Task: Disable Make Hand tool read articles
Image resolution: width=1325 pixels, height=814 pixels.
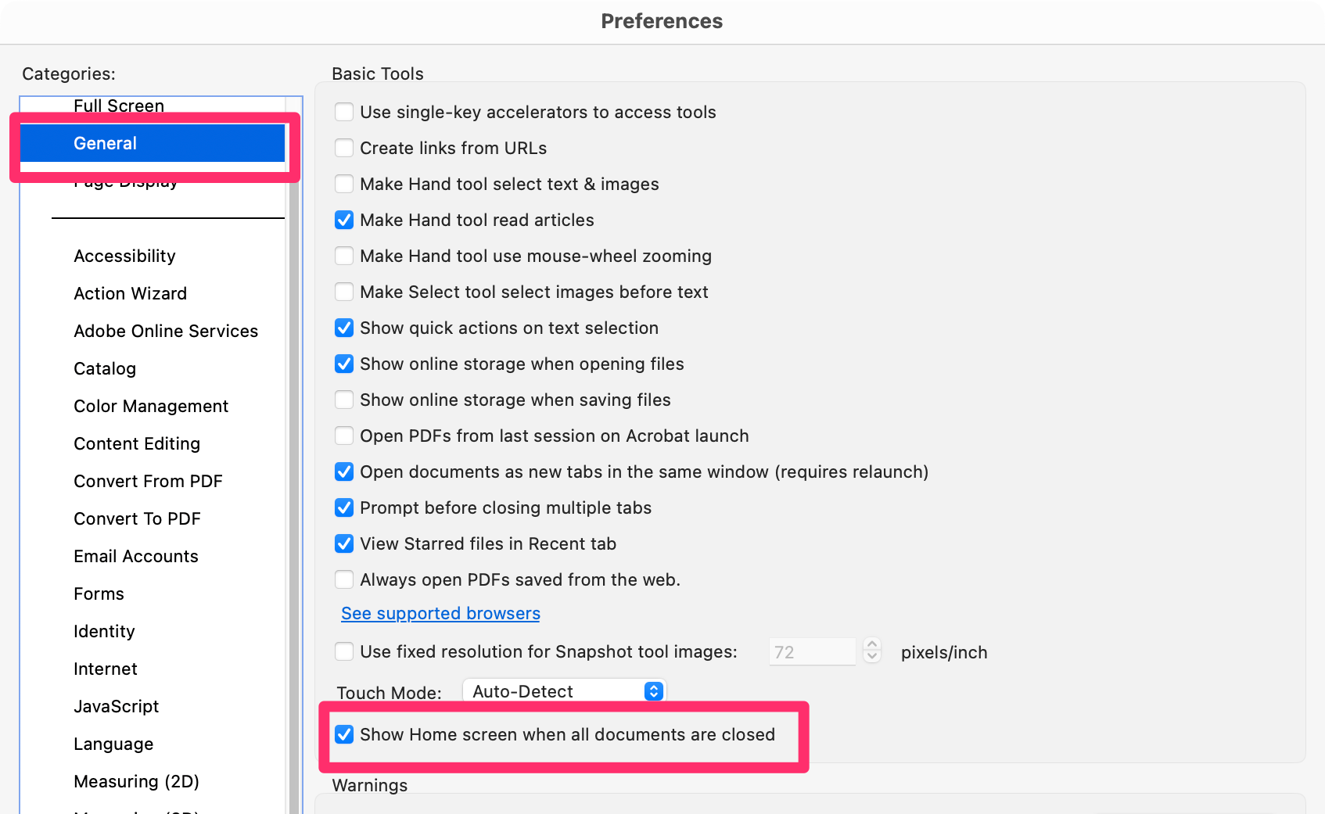Action: pyautogui.click(x=344, y=220)
